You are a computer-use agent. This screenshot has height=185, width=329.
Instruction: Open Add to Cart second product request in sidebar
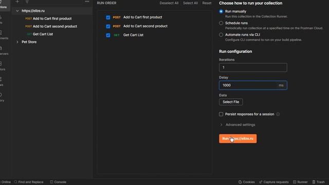(51, 26)
